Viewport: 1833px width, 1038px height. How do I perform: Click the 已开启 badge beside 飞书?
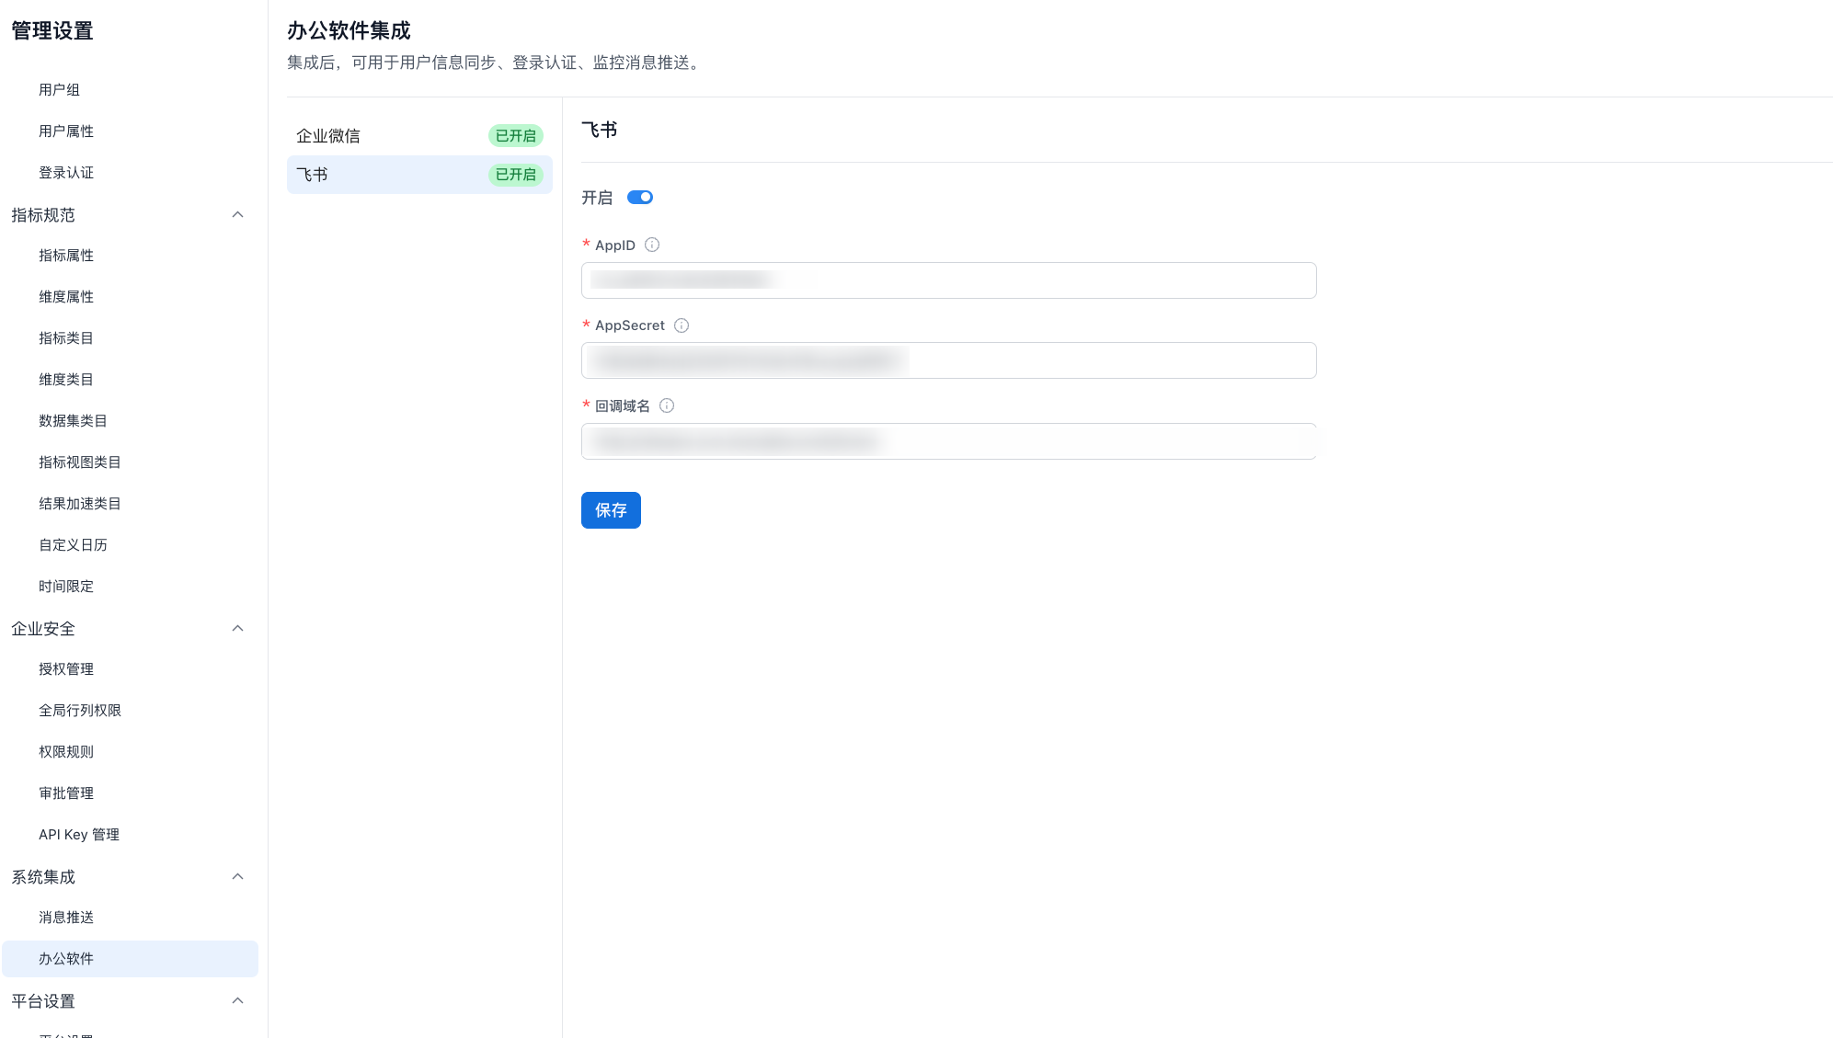point(515,175)
